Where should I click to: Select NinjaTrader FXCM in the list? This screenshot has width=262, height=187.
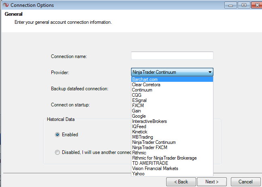(x=172, y=148)
